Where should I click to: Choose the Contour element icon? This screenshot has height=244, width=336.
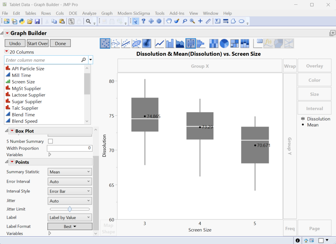[147, 43]
